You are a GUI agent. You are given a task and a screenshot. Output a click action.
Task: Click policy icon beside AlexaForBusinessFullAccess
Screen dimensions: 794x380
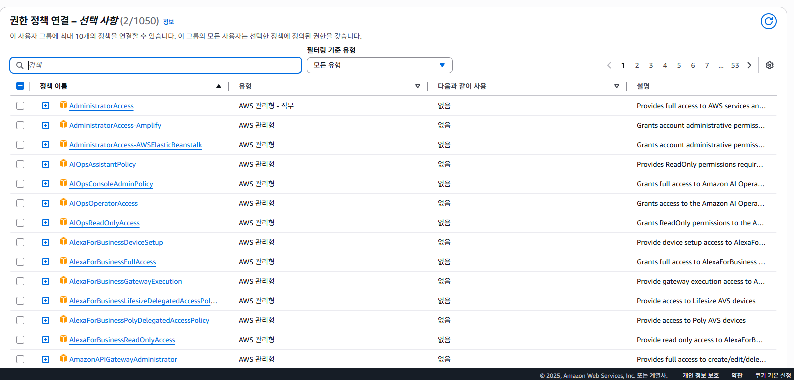(63, 261)
